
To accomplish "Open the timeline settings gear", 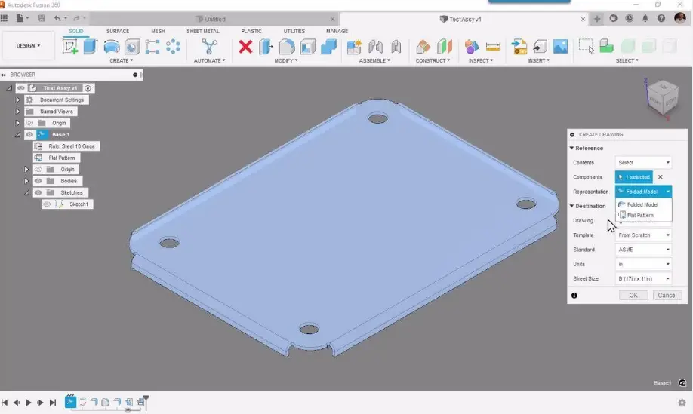I will coord(682,403).
